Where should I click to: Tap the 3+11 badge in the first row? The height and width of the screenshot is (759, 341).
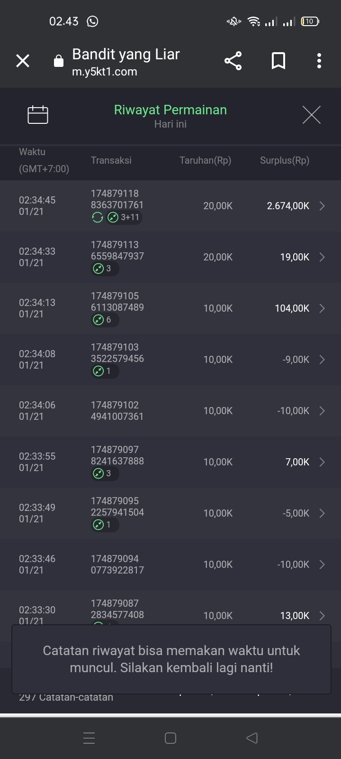coord(124,217)
